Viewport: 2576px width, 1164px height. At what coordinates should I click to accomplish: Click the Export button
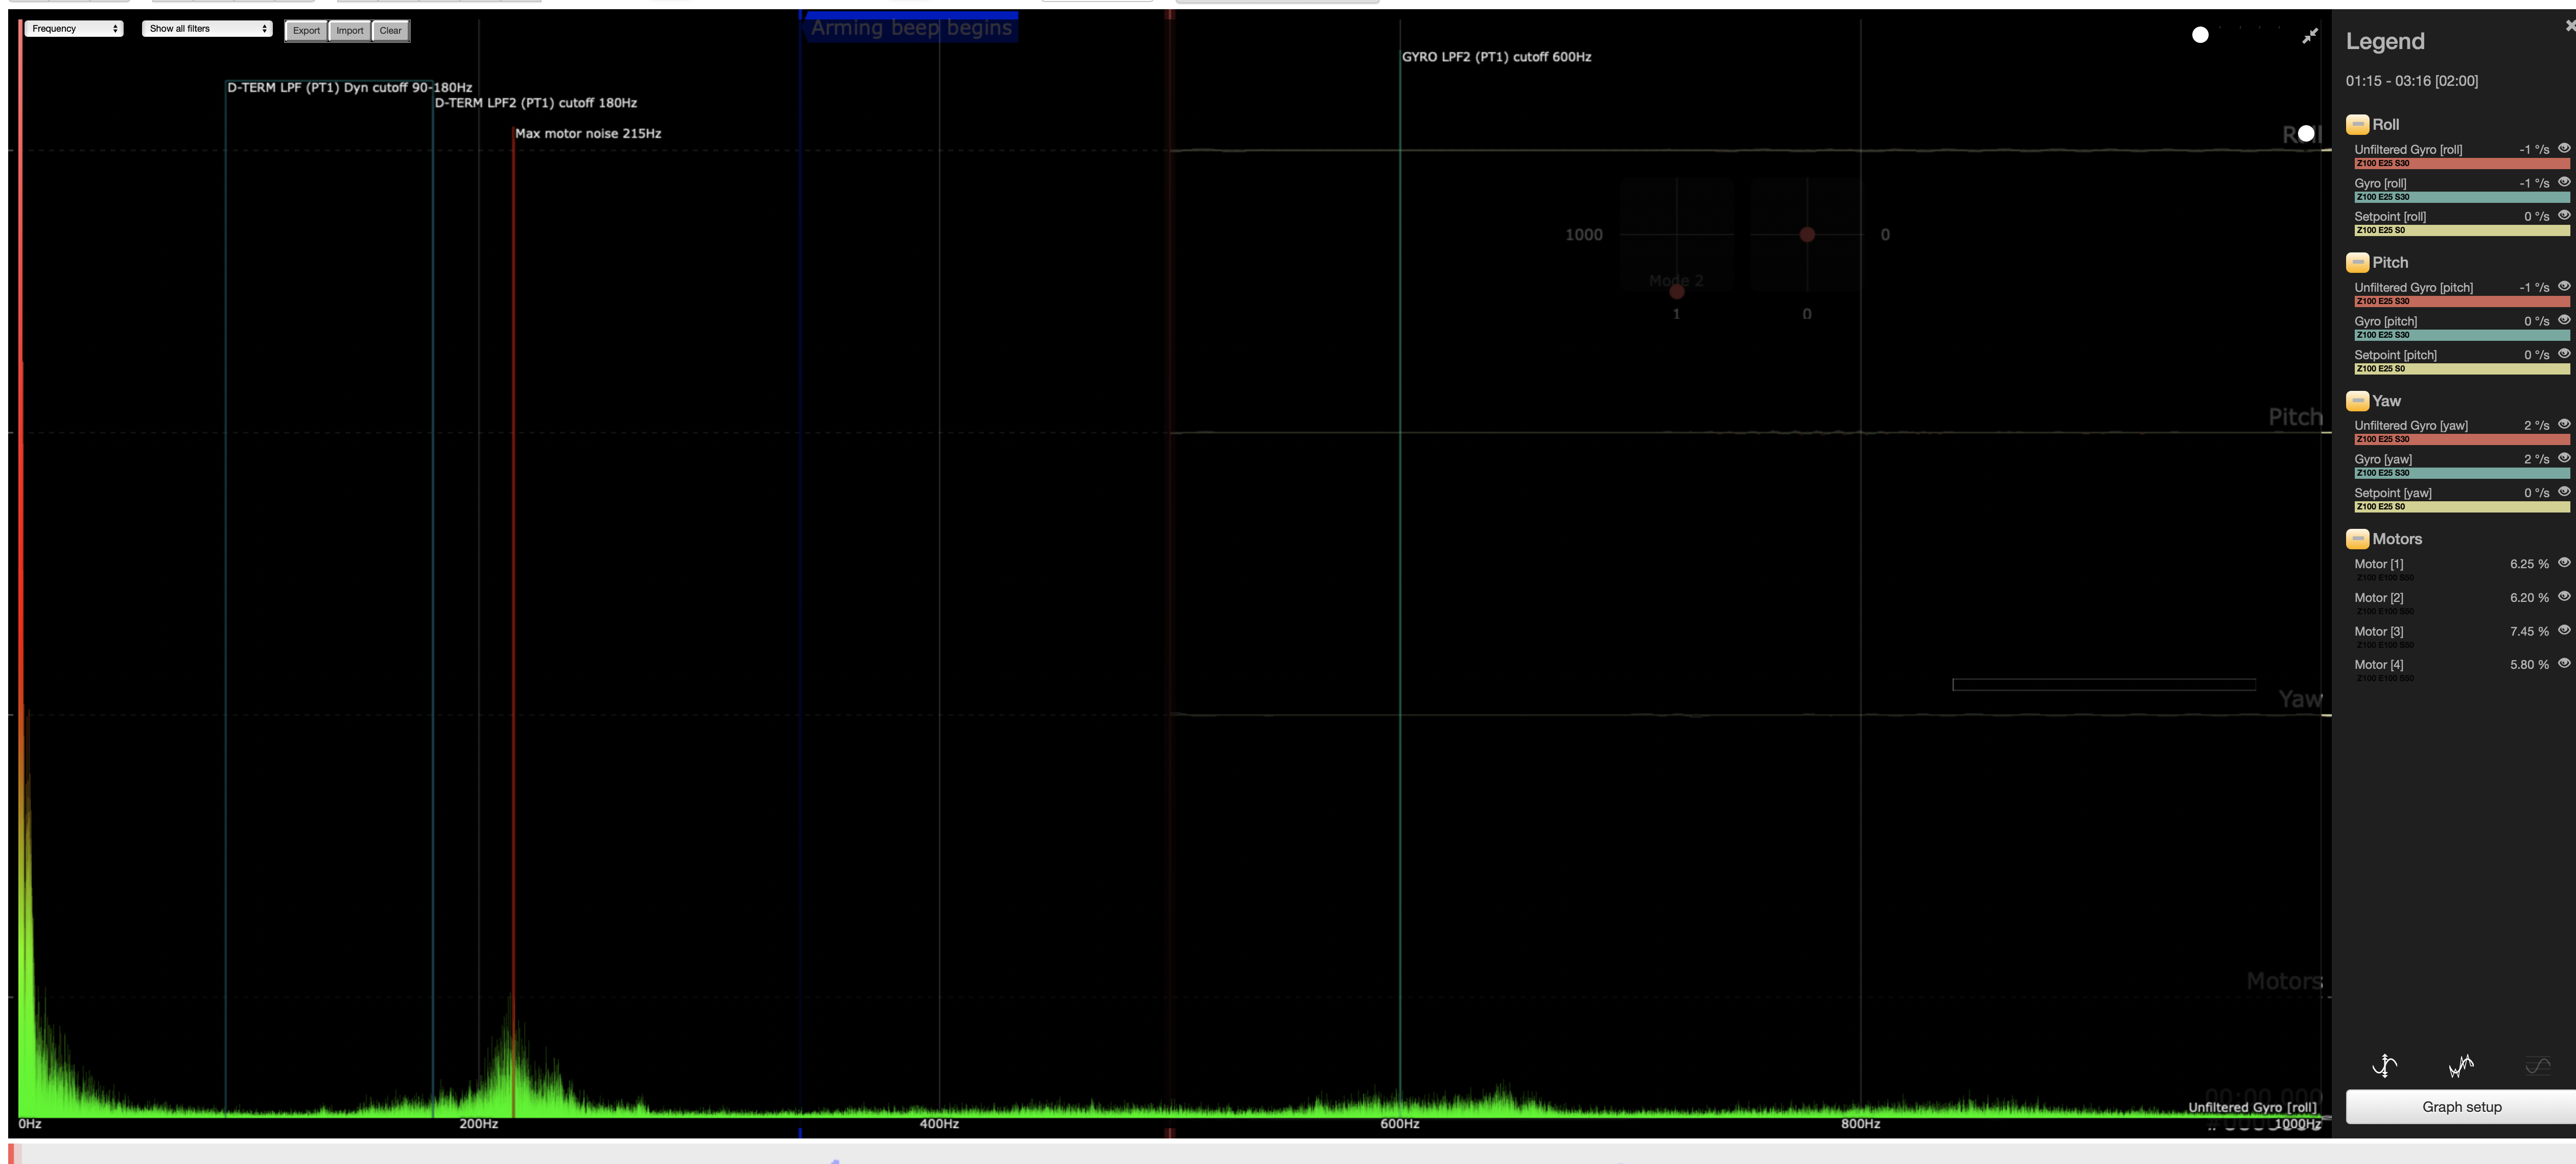click(306, 31)
